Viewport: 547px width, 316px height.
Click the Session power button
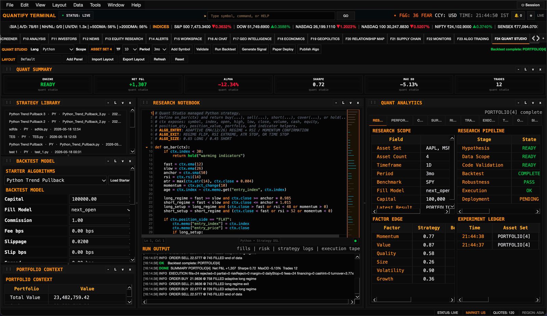pyautogui.click(x=530, y=5)
